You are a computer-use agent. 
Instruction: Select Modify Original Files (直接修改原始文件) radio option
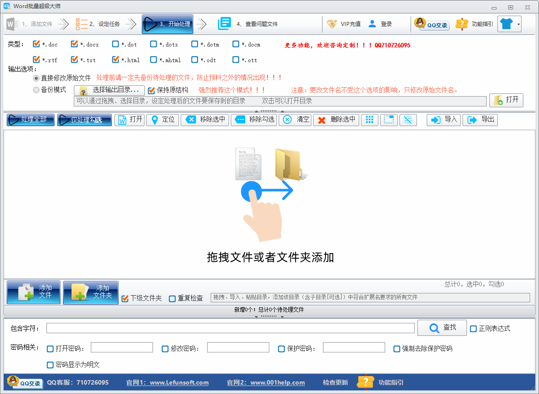click(x=37, y=78)
